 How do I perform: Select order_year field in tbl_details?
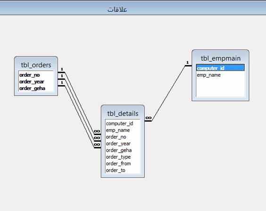point(123,144)
